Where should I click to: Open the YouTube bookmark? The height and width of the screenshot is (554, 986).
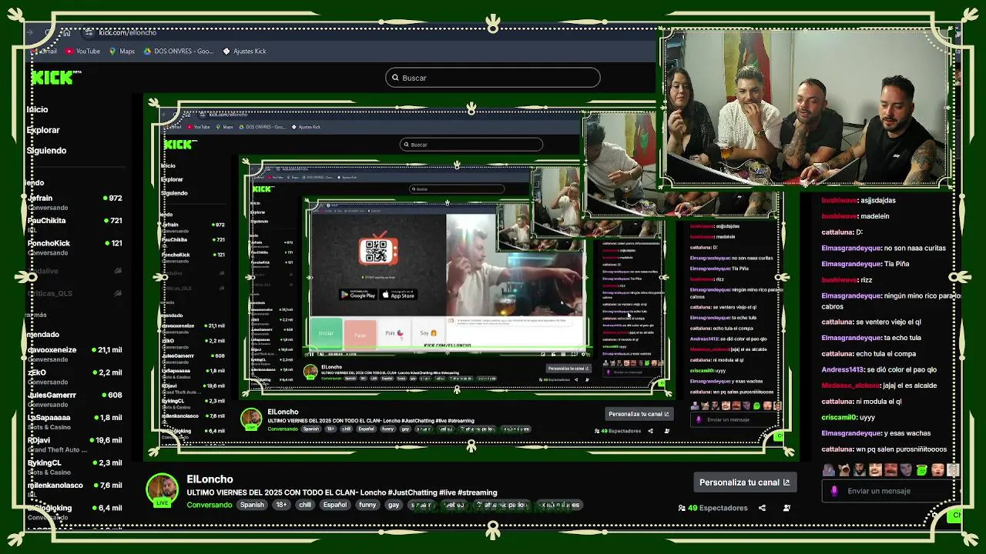[x=82, y=51]
